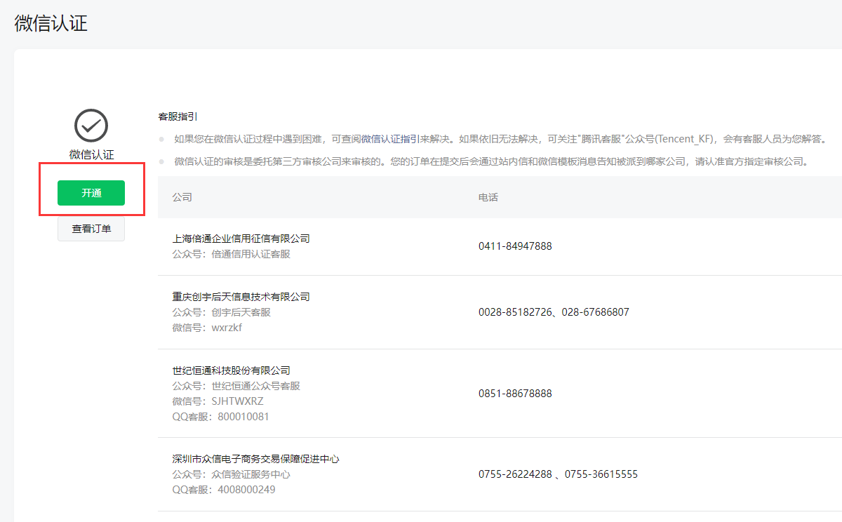
Task: Click phone number 0851-88678888
Action: (515, 394)
